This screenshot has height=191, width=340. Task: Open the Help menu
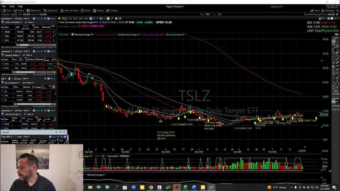pos(20,6)
